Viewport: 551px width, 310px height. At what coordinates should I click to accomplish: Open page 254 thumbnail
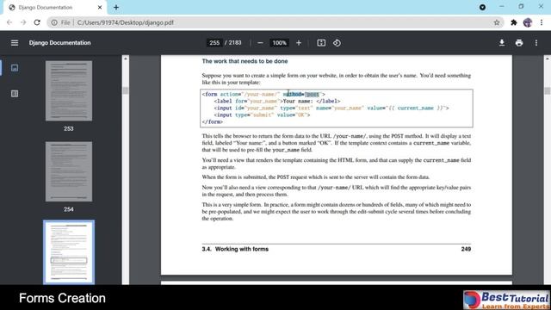(x=69, y=171)
